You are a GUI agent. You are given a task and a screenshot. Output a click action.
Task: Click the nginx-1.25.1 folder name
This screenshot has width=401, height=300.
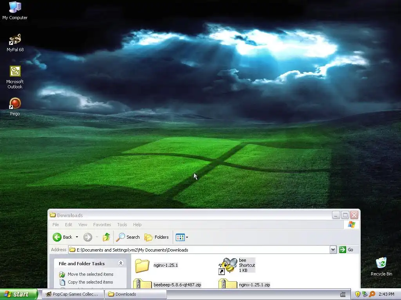[166, 265]
